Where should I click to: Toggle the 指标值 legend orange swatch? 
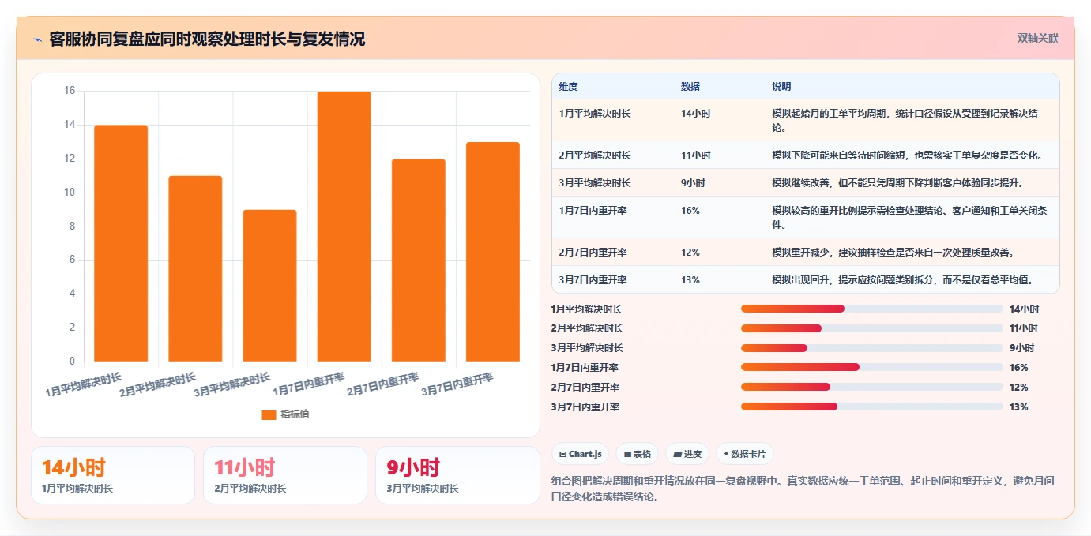[x=269, y=414]
